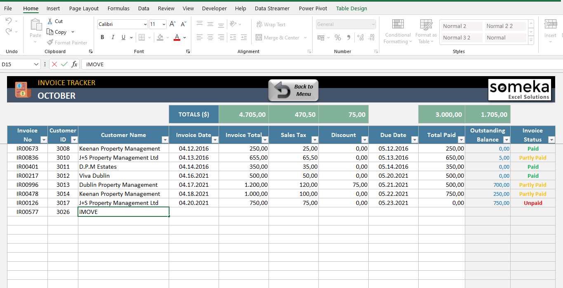Apply Percent Style

click(x=338, y=37)
